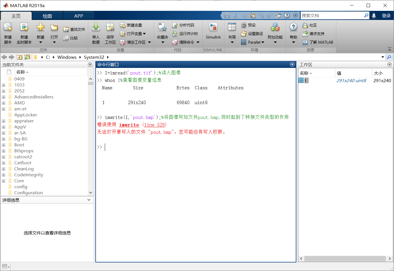The height and width of the screenshot is (271, 394).
Task: Click variable I in the workspace
Action: click(x=306, y=80)
